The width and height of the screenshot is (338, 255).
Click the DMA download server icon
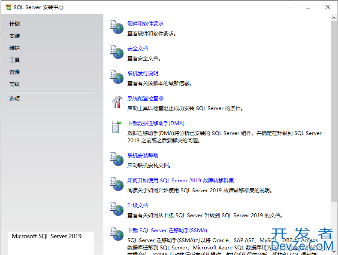[117, 127]
